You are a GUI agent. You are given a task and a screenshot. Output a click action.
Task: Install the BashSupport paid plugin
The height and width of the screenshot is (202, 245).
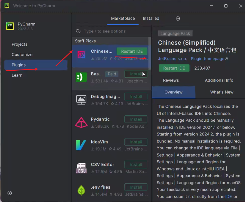pos(136,74)
